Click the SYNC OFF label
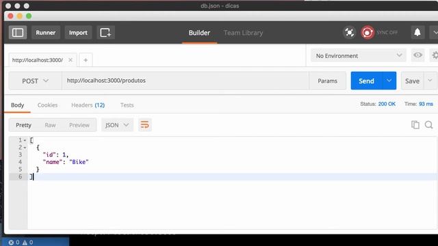Image resolution: width=438 pixels, height=246 pixels. [x=387, y=33]
